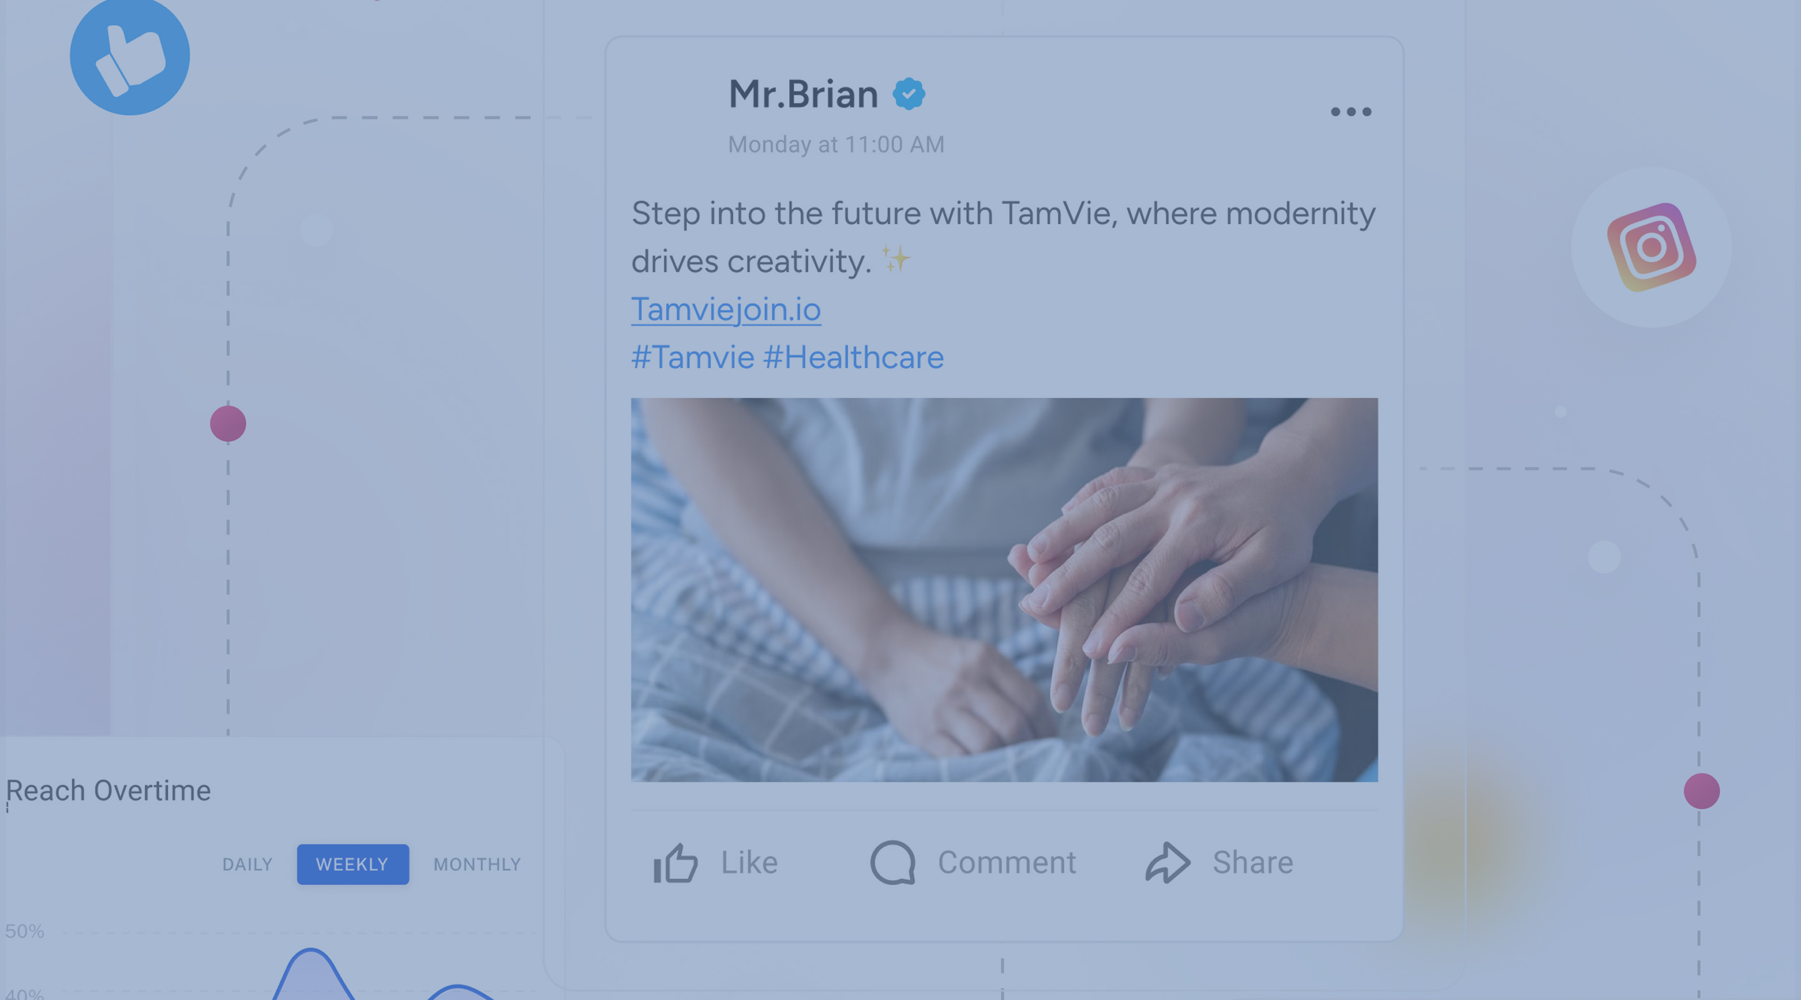Enable the Weekly reach filter
Screen dimensions: 1801x1000
click(352, 864)
